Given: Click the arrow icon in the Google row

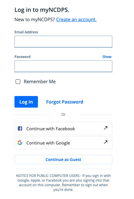Looking at the screenshot, I should [x=106, y=142].
